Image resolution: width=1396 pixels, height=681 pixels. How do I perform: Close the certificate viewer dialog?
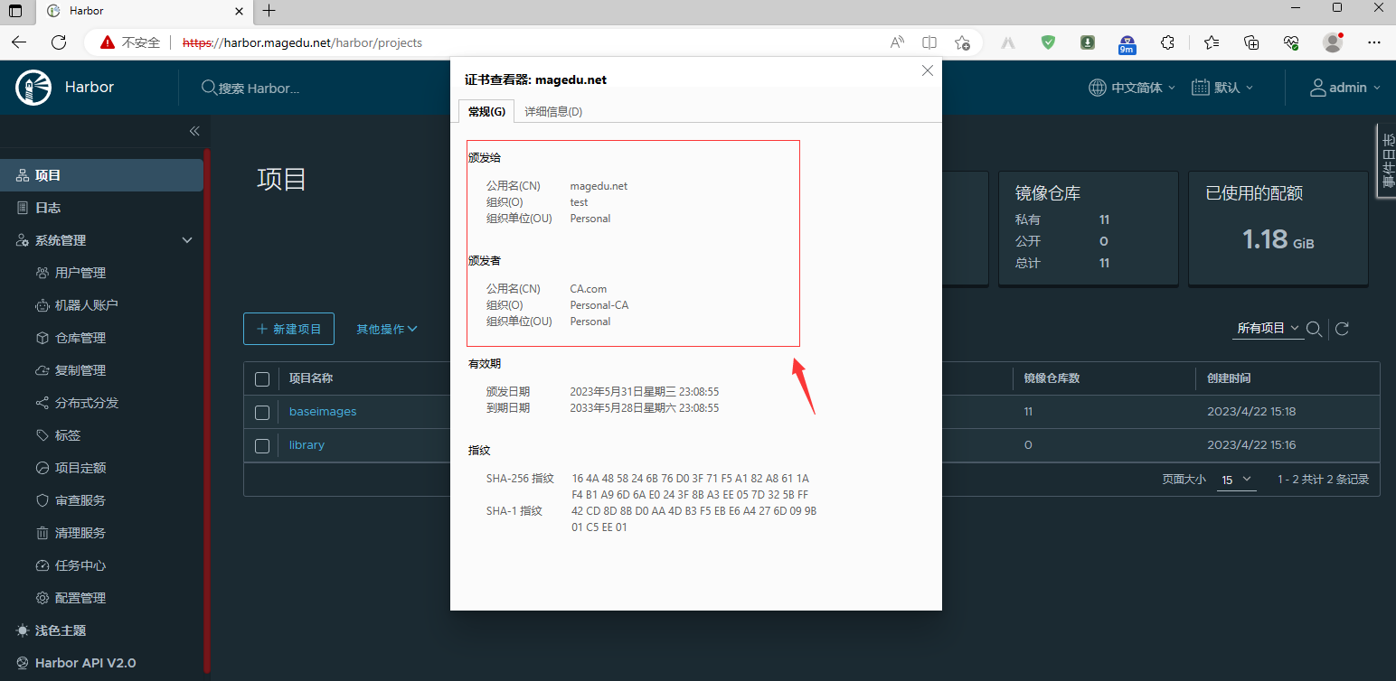[x=927, y=70]
